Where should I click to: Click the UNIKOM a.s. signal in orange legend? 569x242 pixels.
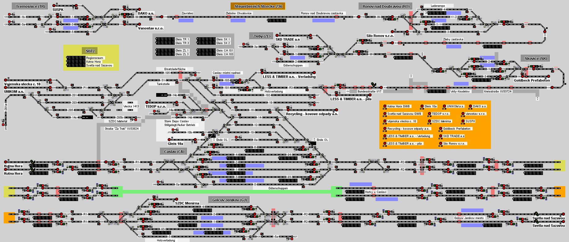pyautogui.click(x=444, y=106)
